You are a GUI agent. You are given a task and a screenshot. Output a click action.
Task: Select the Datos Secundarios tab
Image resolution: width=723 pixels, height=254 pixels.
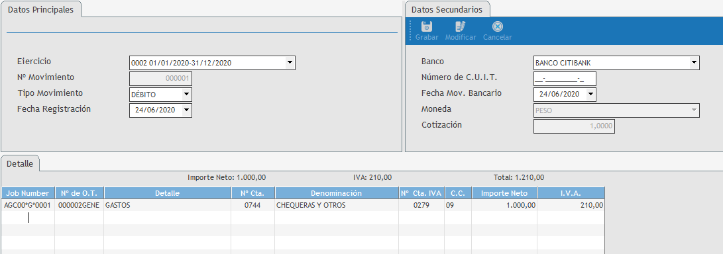[x=447, y=10]
